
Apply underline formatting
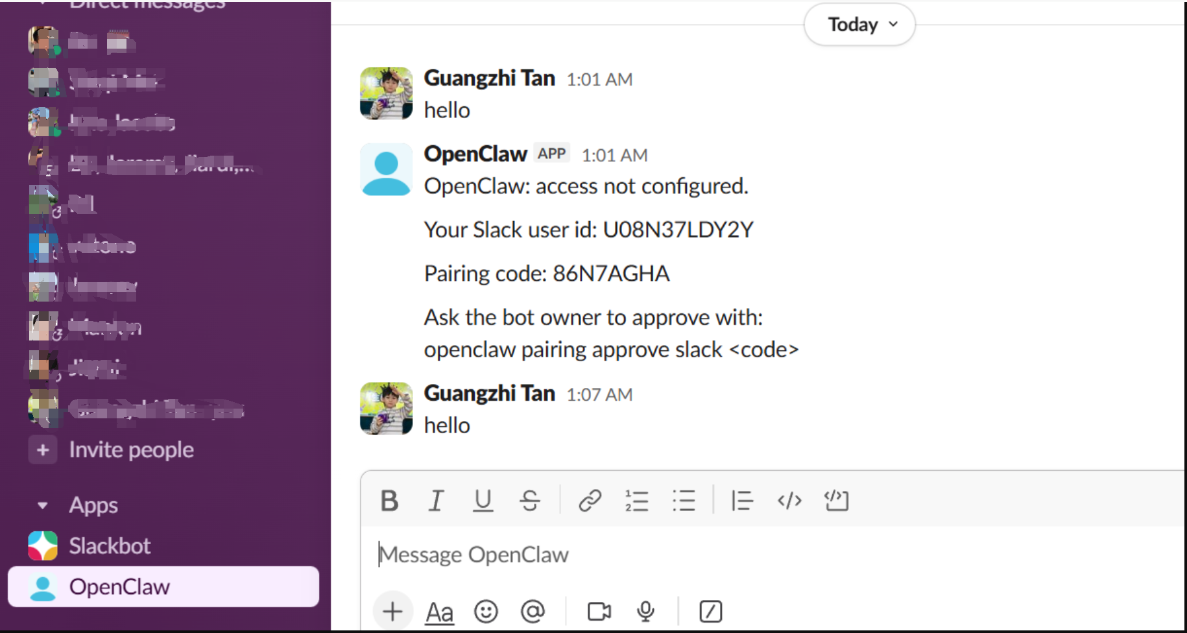click(x=483, y=501)
